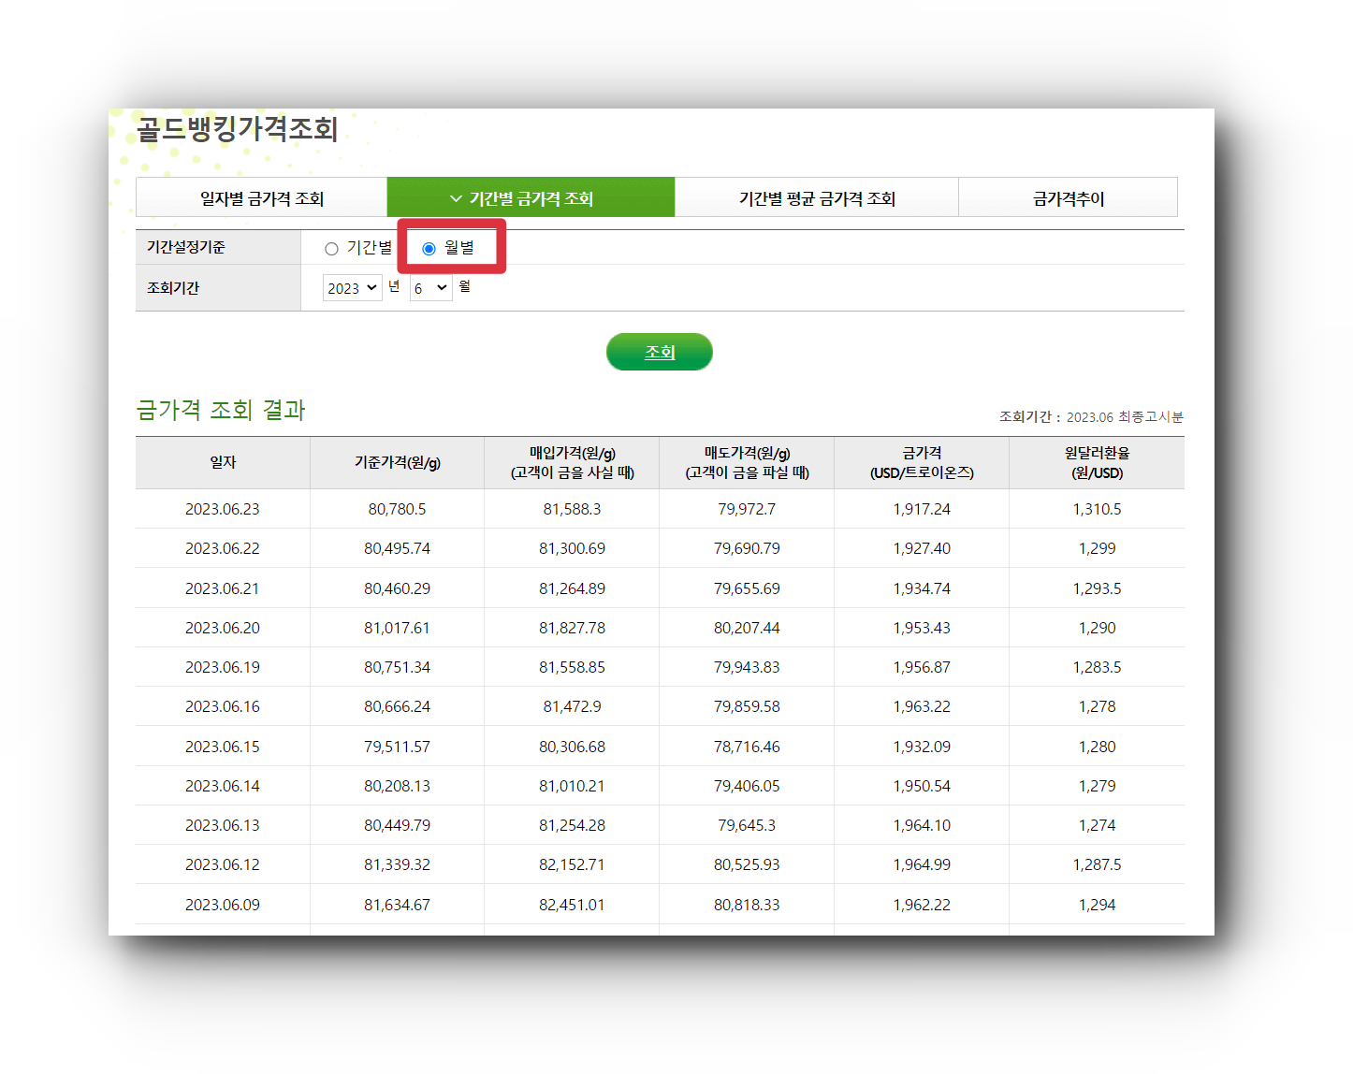
Task: Click gold price value 1,917.24
Action: point(922,509)
